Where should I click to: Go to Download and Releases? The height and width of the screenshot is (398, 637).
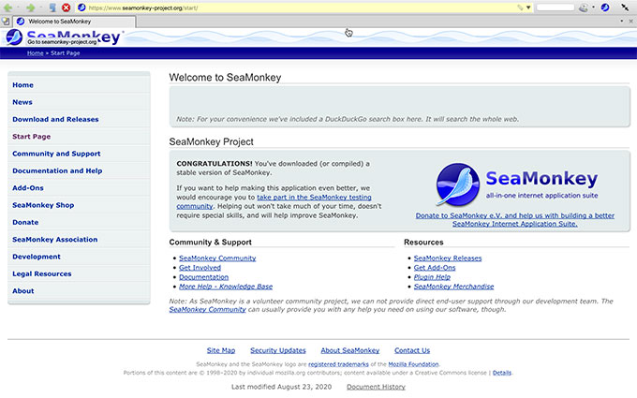pos(55,119)
